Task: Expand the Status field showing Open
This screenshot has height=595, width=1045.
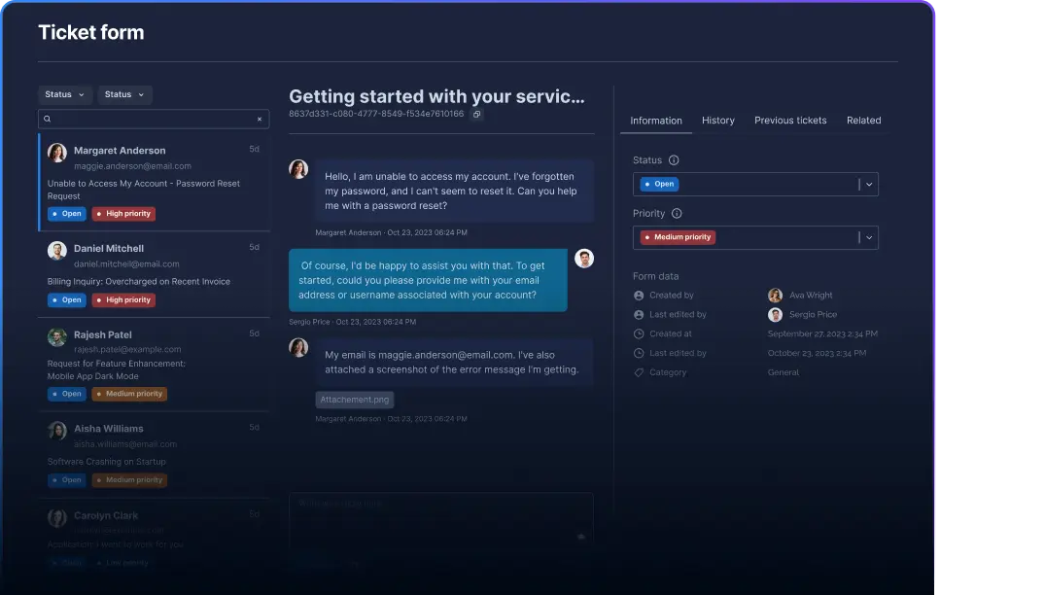Action: 869,184
